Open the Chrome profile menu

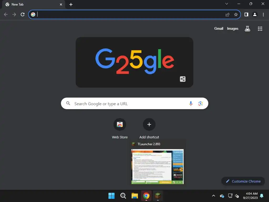(x=255, y=14)
